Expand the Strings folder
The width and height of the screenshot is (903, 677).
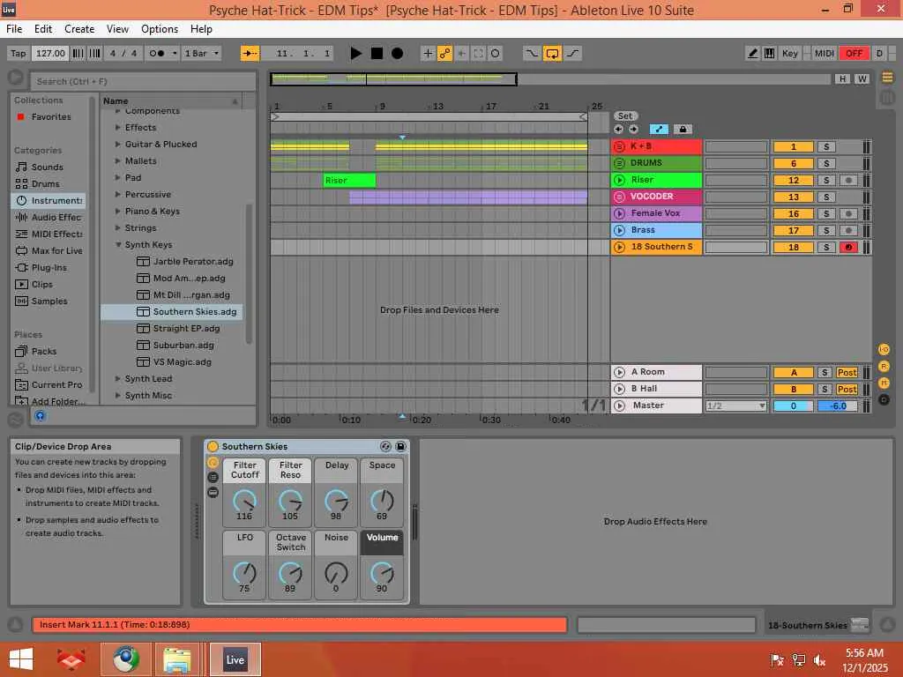(118, 228)
